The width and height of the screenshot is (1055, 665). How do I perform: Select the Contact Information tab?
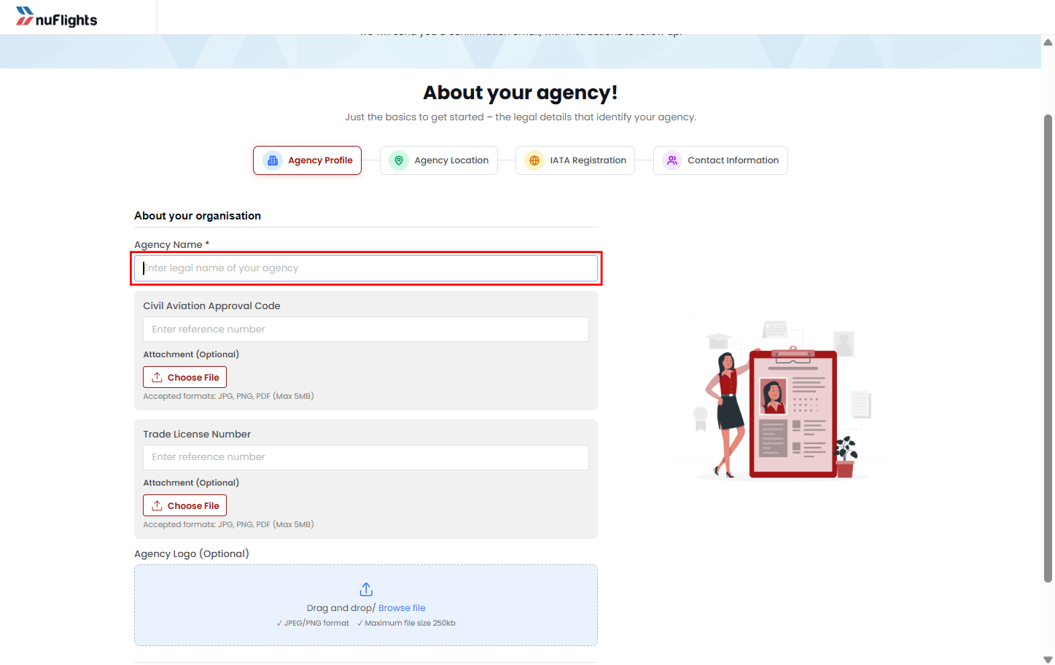click(720, 160)
